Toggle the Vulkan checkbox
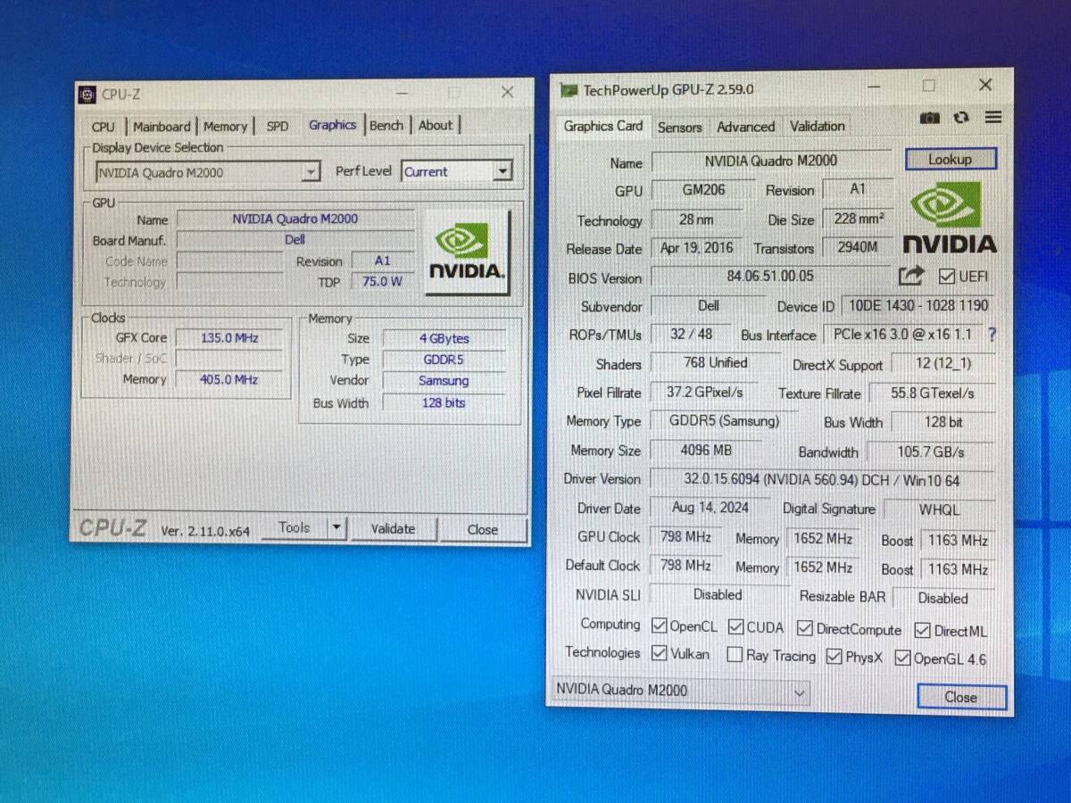The image size is (1071, 803). coord(660,653)
